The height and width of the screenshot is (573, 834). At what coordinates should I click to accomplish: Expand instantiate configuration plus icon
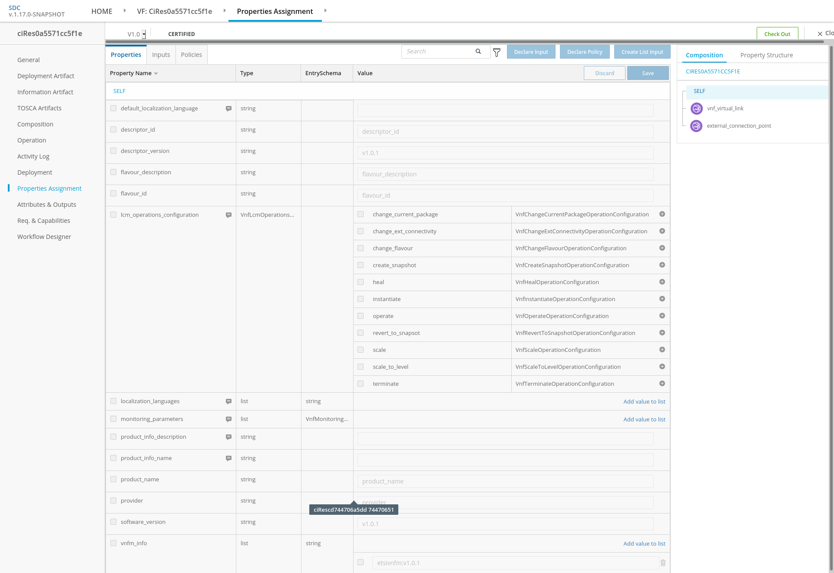pos(662,299)
